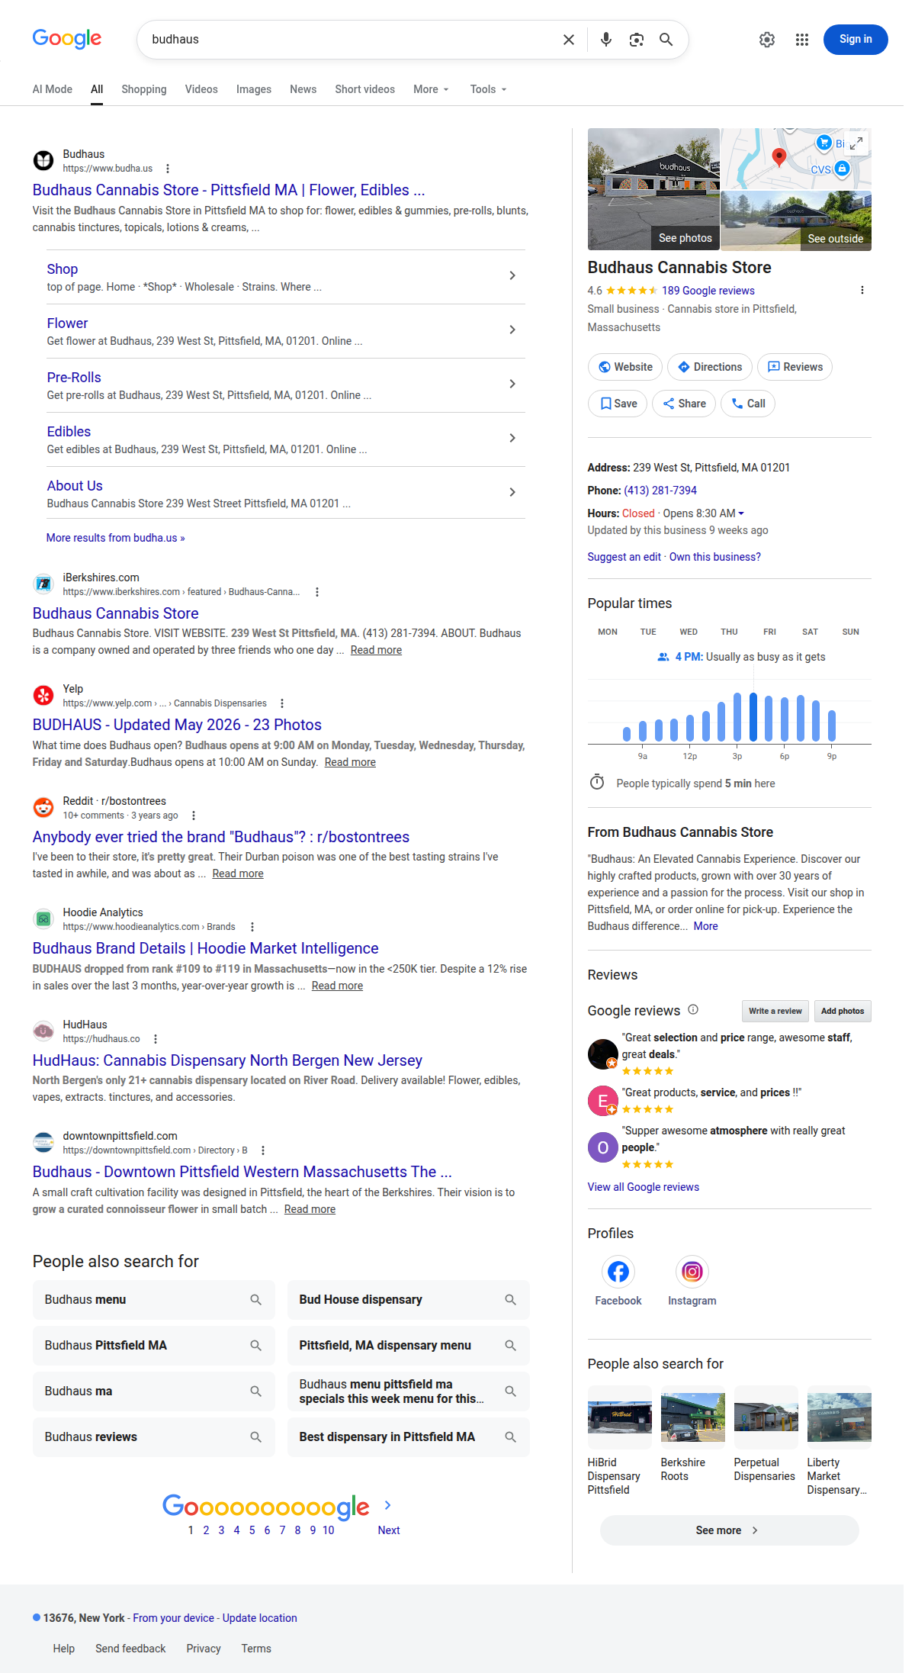Open Budhaus Instagram profile icon

point(692,1272)
